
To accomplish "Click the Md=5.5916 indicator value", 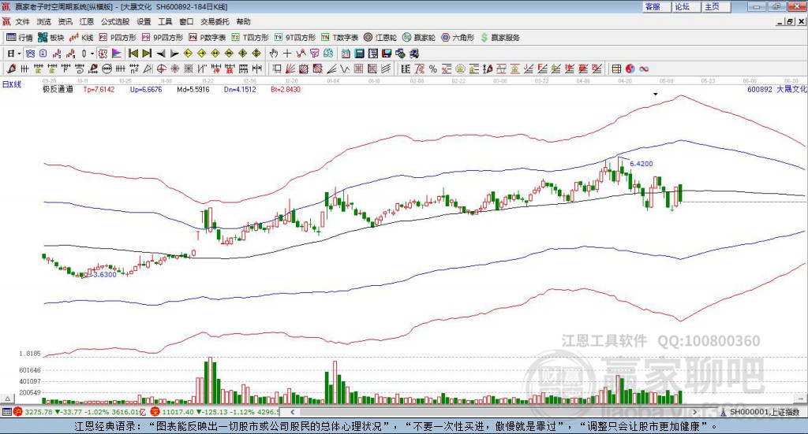I will [193, 89].
